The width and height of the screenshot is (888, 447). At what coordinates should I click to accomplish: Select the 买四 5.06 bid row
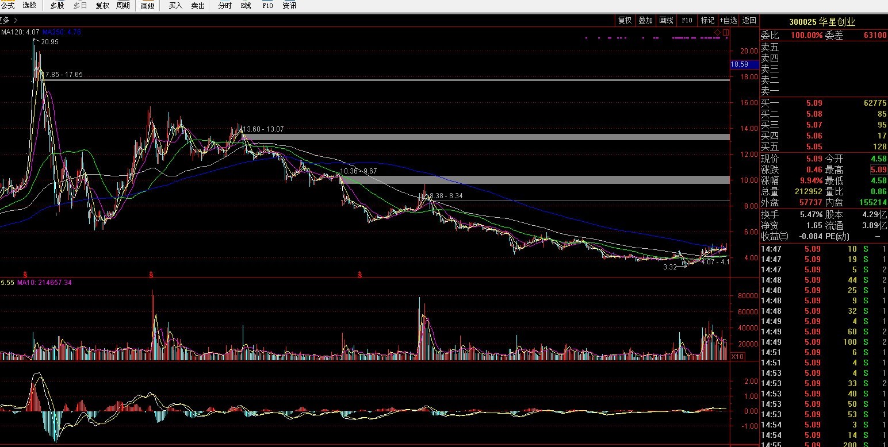coord(824,136)
